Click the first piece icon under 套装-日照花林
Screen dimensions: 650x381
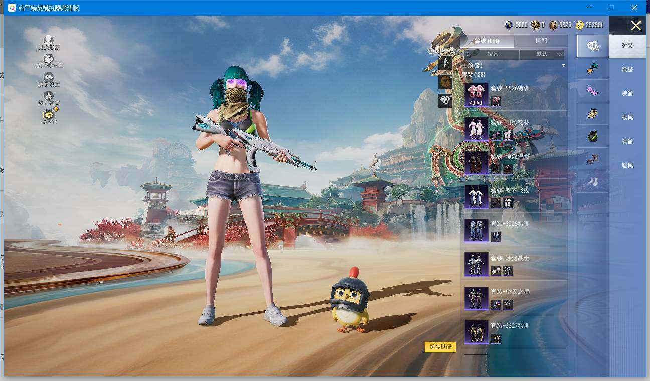tap(496, 135)
